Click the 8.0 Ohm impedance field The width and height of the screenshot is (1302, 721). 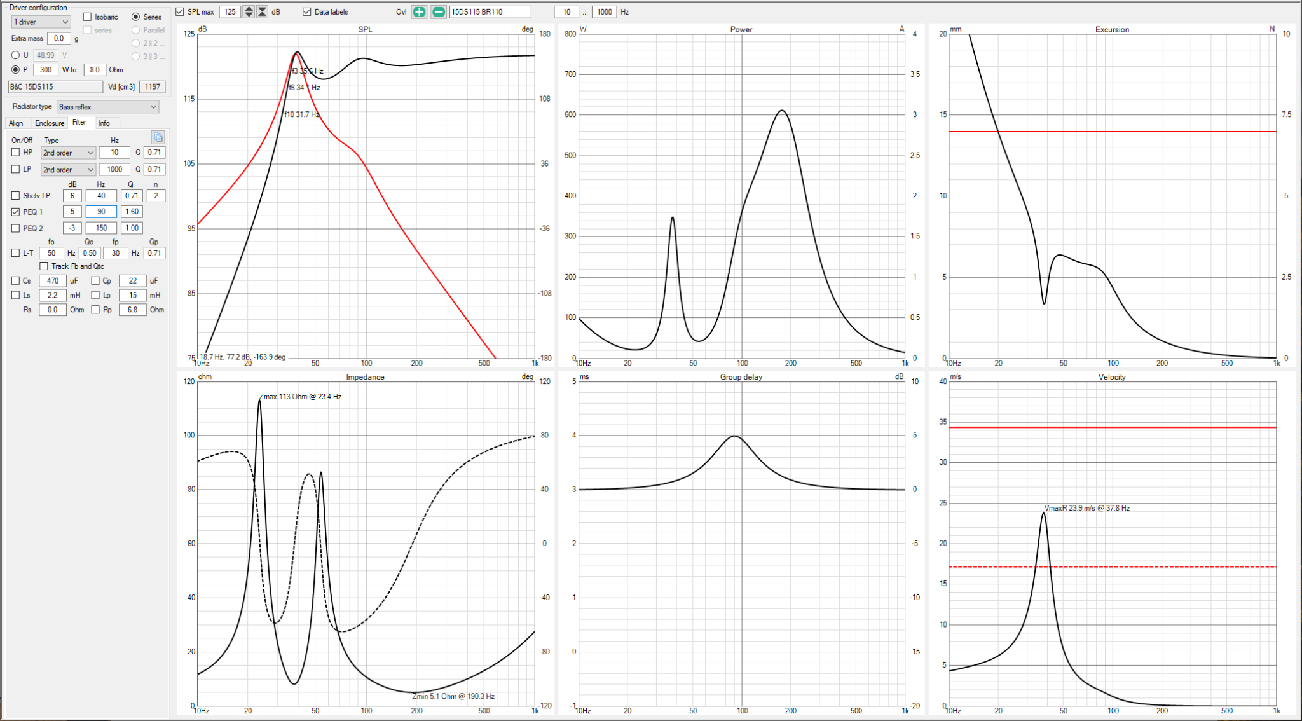(95, 69)
